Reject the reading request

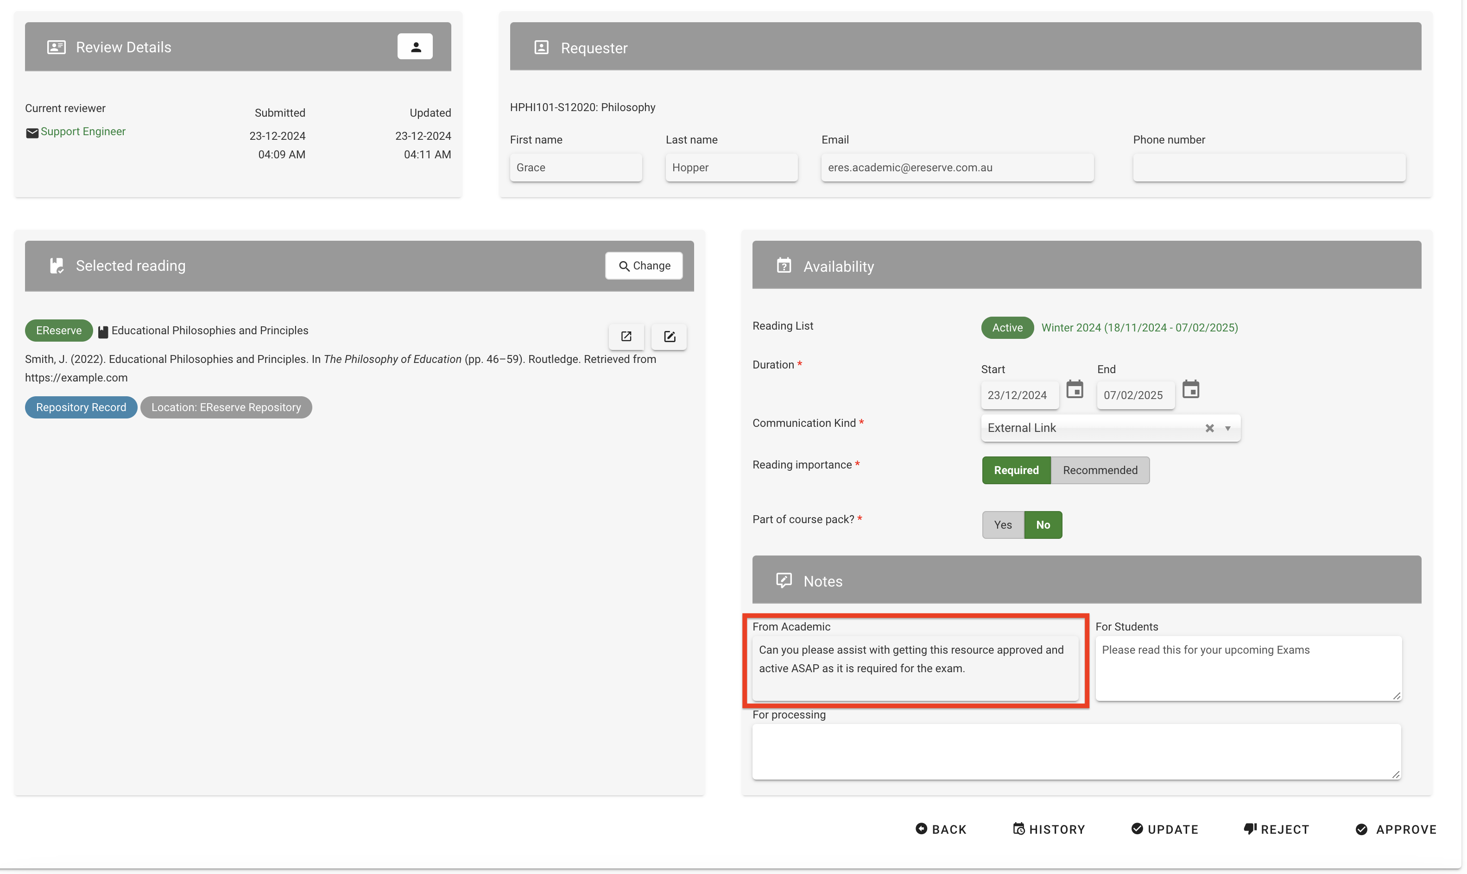[1276, 829]
